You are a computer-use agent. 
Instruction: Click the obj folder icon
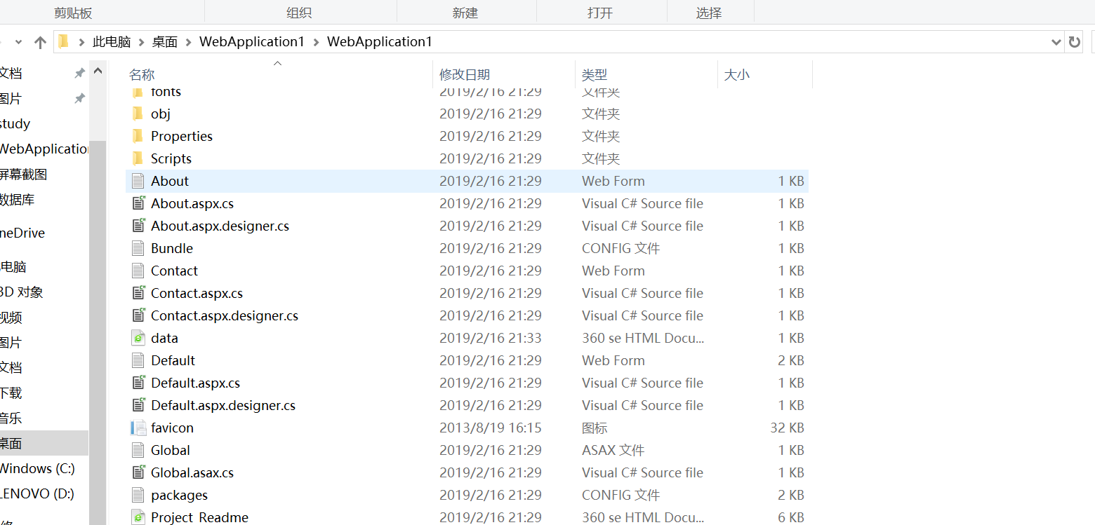coord(138,114)
